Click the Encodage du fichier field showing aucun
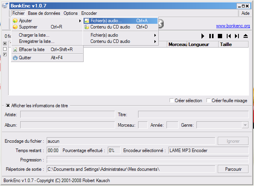This screenshot has height=186, width=254. click(x=131, y=141)
